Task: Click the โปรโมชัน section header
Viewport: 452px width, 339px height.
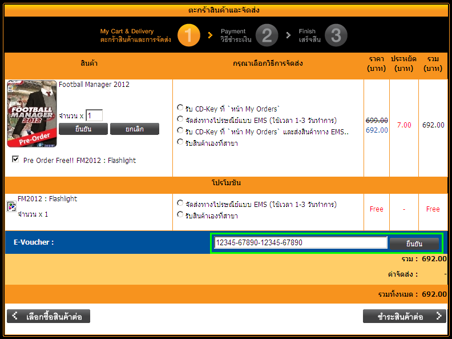Action: click(227, 183)
